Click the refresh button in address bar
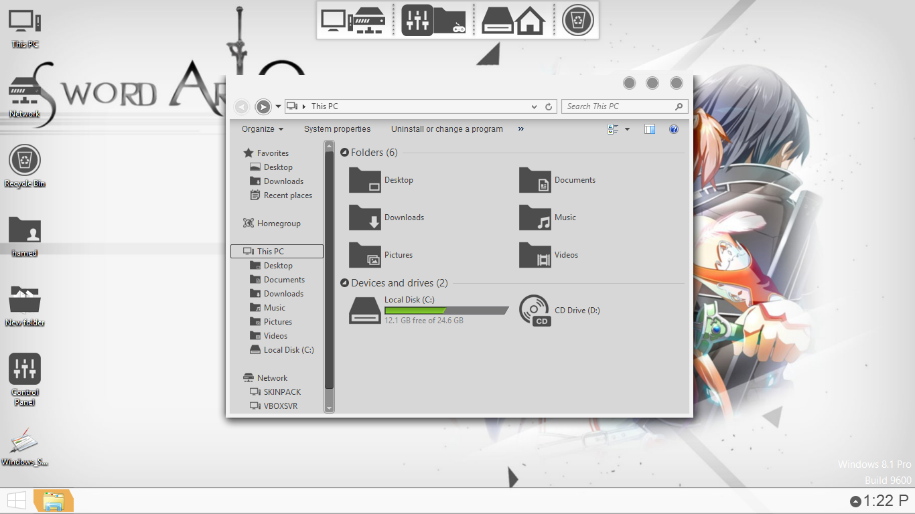This screenshot has width=915, height=514. [549, 106]
